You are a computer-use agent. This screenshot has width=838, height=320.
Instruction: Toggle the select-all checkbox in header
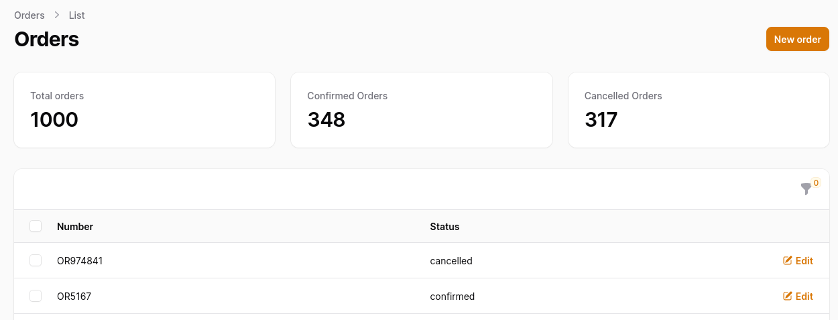(36, 226)
